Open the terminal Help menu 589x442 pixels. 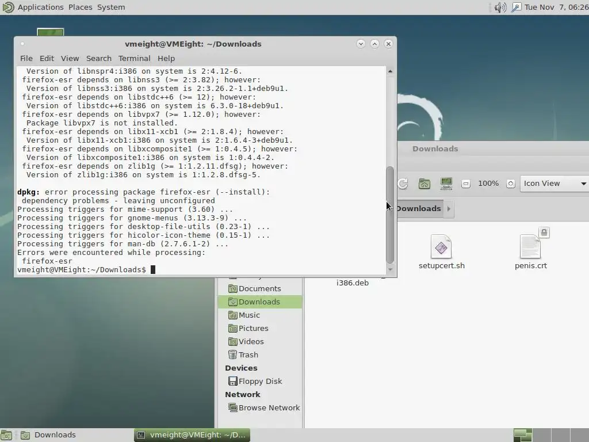coord(166,58)
